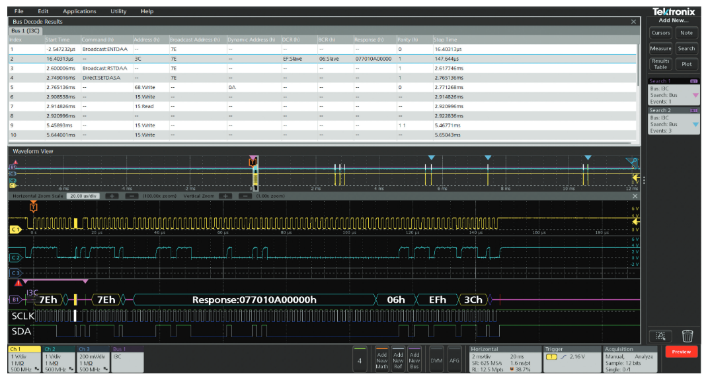The image size is (708, 378).
Task: Open the Ch 3 channel badge
Action: 93,359
